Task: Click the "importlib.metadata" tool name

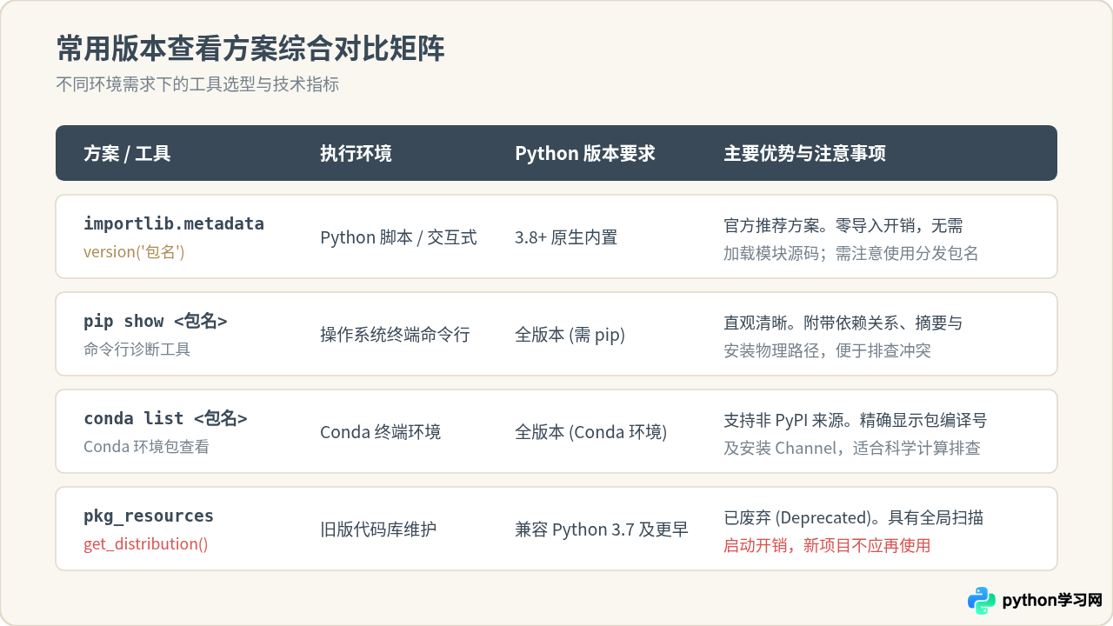Action: tap(174, 224)
